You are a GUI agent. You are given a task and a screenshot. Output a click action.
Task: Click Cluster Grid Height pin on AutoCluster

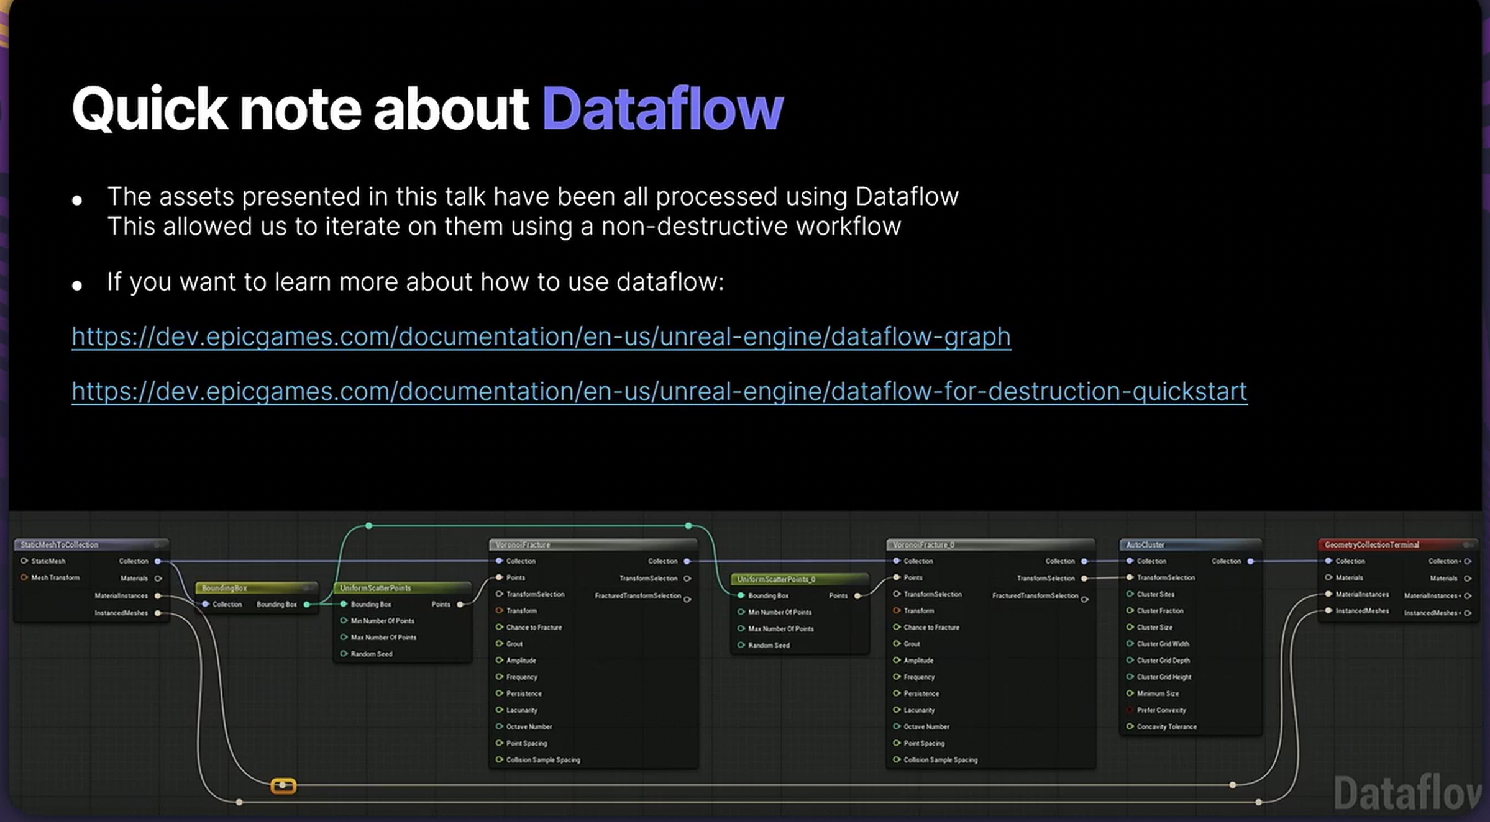[x=1130, y=677]
